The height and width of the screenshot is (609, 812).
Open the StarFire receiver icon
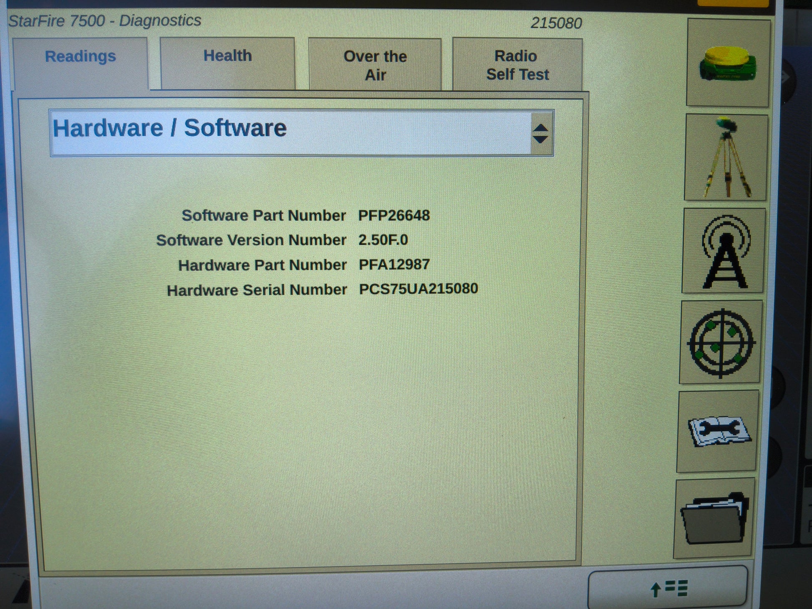(728, 63)
